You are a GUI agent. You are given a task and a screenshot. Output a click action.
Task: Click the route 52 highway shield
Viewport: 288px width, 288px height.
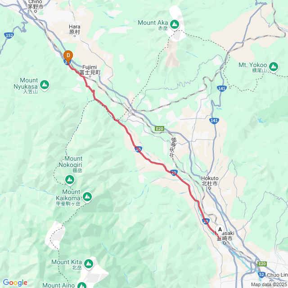(x=261, y=275)
